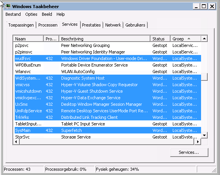The height and width of the screenshot is (175, 220).
Task: Click Hyper-V Data Exchange Service description
Action: (90, 98)
